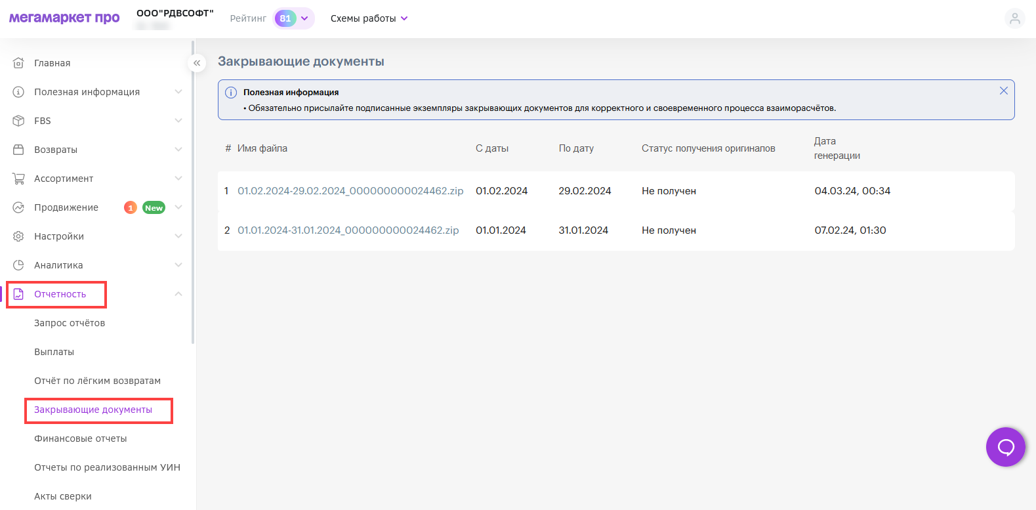
Task: Open Выплаты submenu item
Action: tap(54, 352)
